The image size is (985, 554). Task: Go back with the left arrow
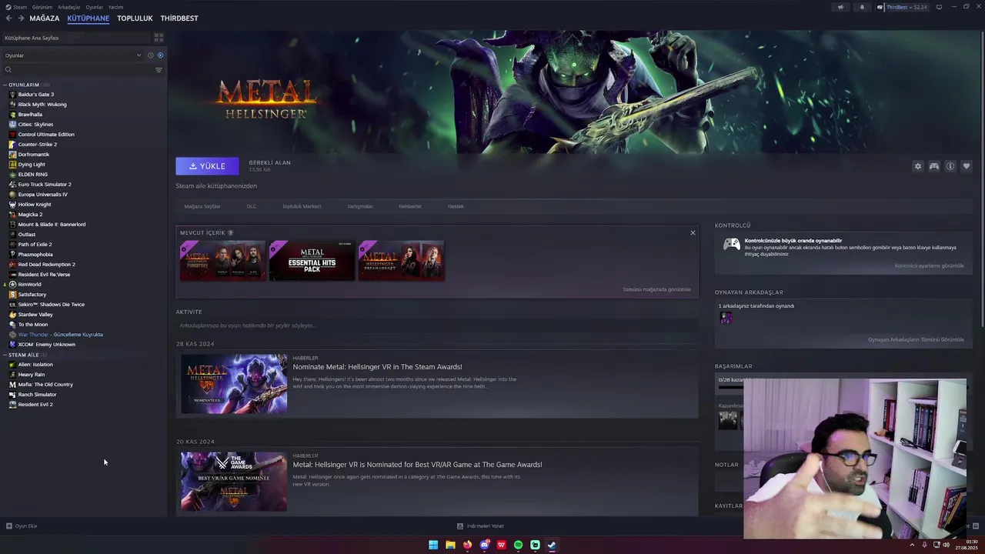click(9, 18)
